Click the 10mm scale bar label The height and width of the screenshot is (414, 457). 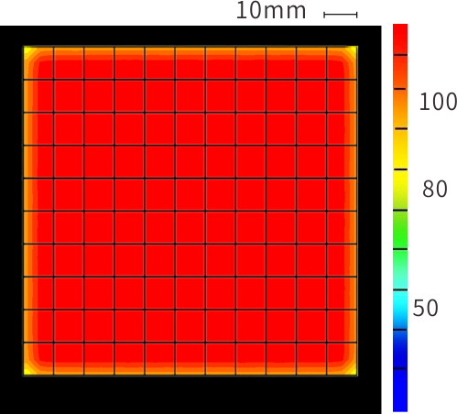[x=271, y=11]
